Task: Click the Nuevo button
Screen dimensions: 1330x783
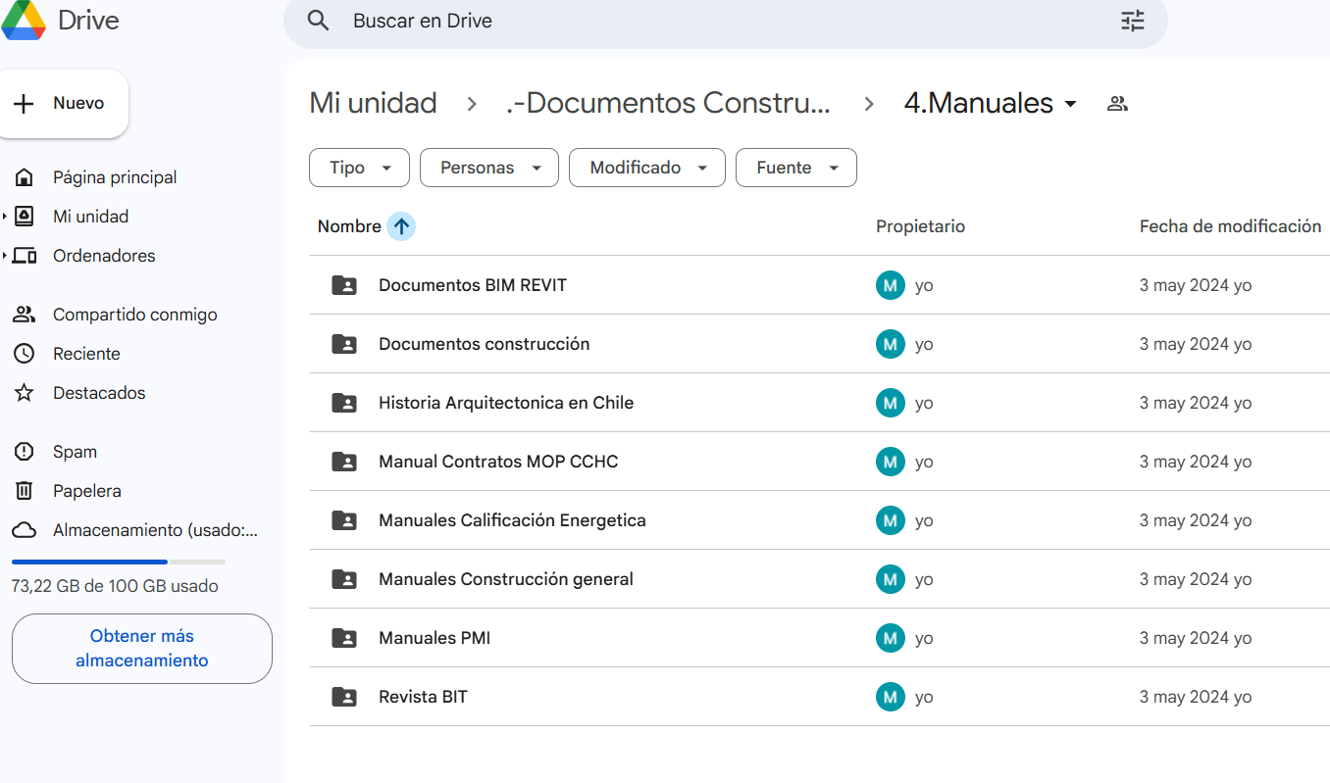Action: [x=65, y=102]
